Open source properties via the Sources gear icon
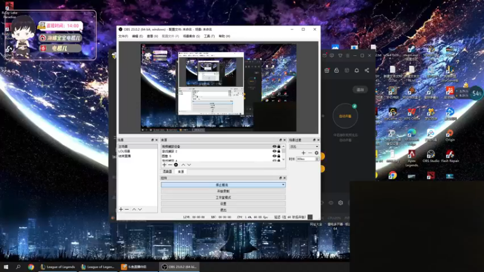Image resolution: width=484 pixels, height=272 pixels. pos(176,165)
